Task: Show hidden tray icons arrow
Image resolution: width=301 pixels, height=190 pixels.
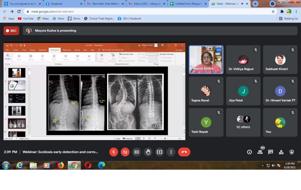Action: [262, 166]
